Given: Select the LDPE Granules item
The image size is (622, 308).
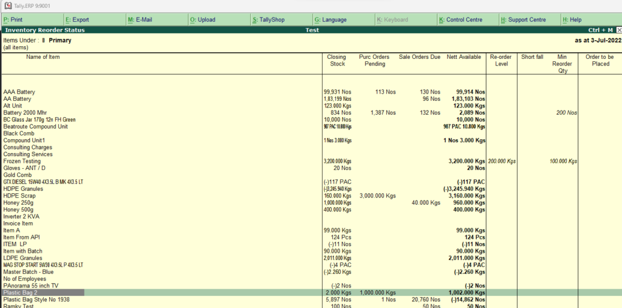Looking at the screenshot, I should pos(22,258).
